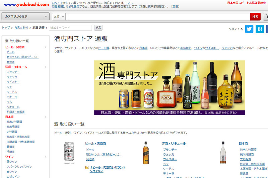Click the ログイン link at top
This screenshot has height=178, width=268.
tap(57, 3)
